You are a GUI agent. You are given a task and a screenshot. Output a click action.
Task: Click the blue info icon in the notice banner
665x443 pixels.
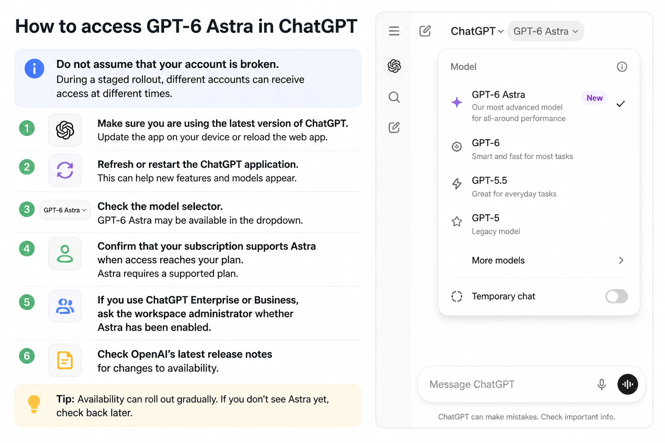pyautogui.click(x=34, y=68)
